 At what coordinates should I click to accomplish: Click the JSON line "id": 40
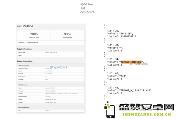[113, 73]
